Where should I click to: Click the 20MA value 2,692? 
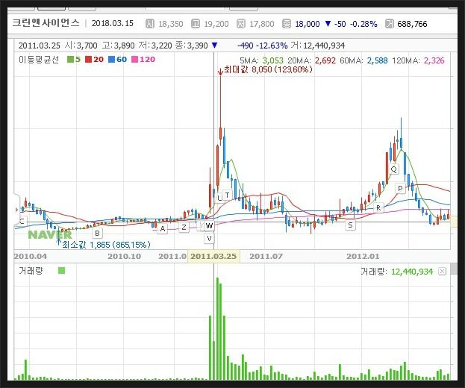click(325, 60)
